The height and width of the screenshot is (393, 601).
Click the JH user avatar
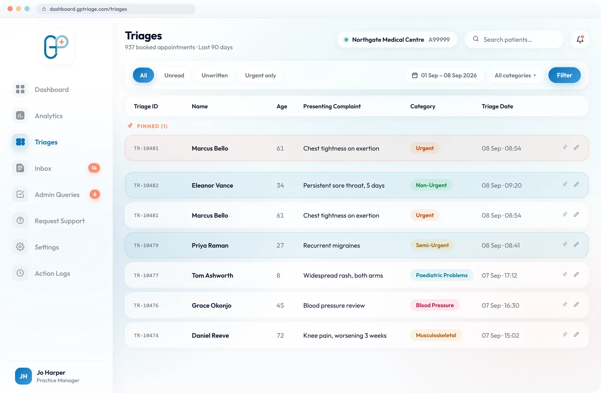point(23,376)
